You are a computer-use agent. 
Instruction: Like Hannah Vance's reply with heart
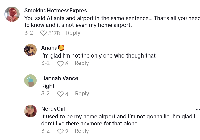[x=60, y=94]
